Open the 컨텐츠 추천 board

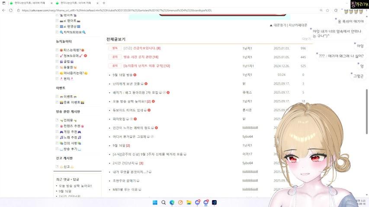click(72, 126)
